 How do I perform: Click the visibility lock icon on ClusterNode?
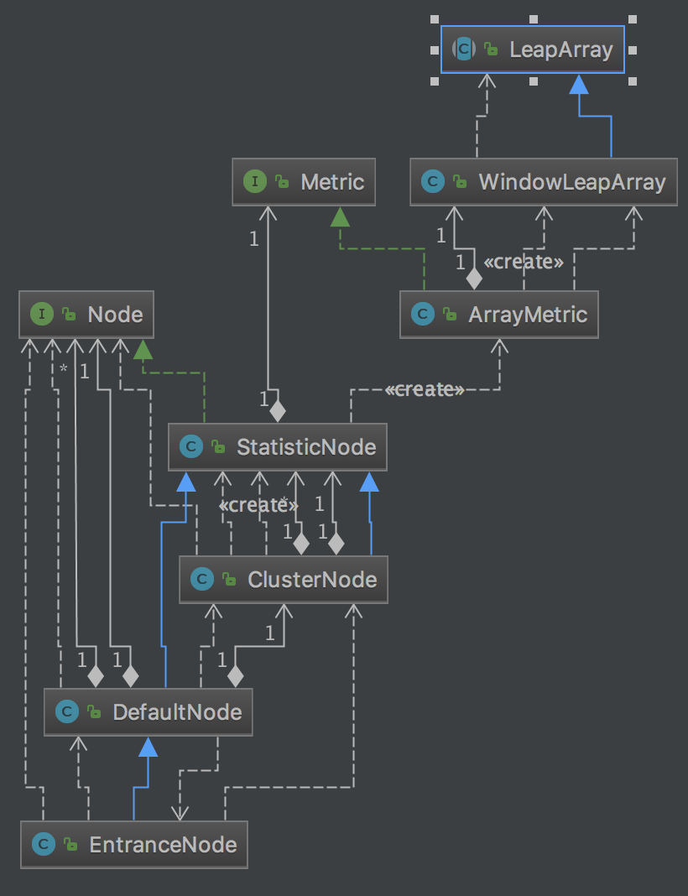pyautogui.click(x=228, y=580)
